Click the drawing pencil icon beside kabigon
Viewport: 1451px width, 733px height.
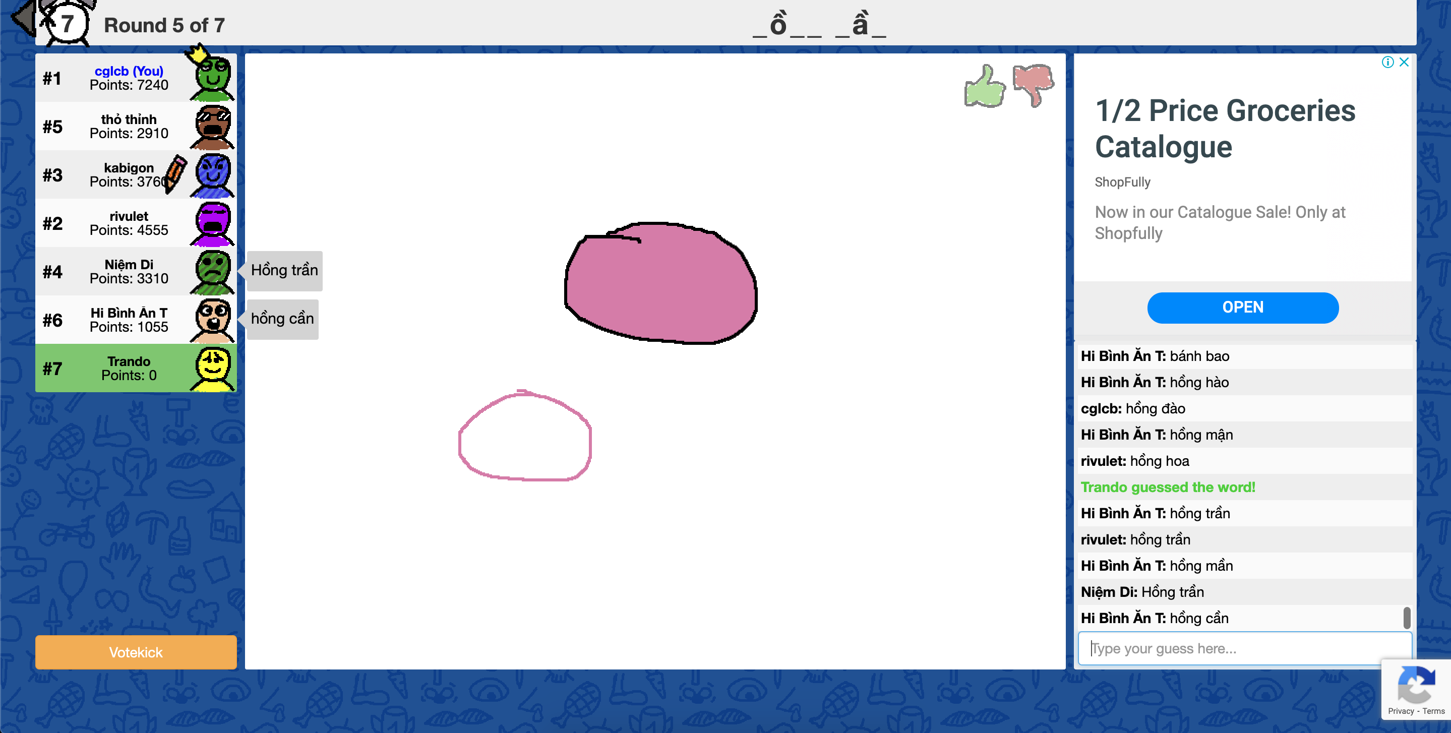(x=176, y=173)
